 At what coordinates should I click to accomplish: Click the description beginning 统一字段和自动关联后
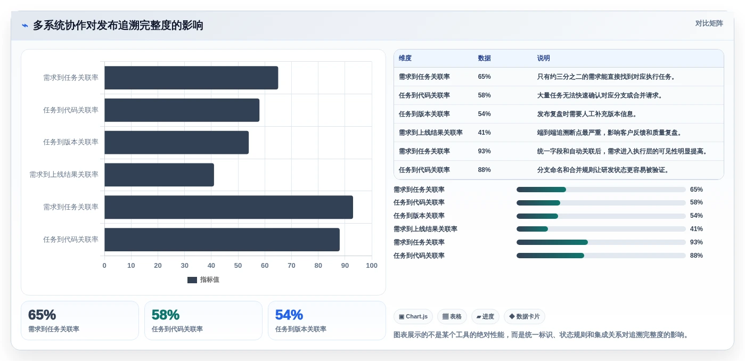(x=623, y=151)
